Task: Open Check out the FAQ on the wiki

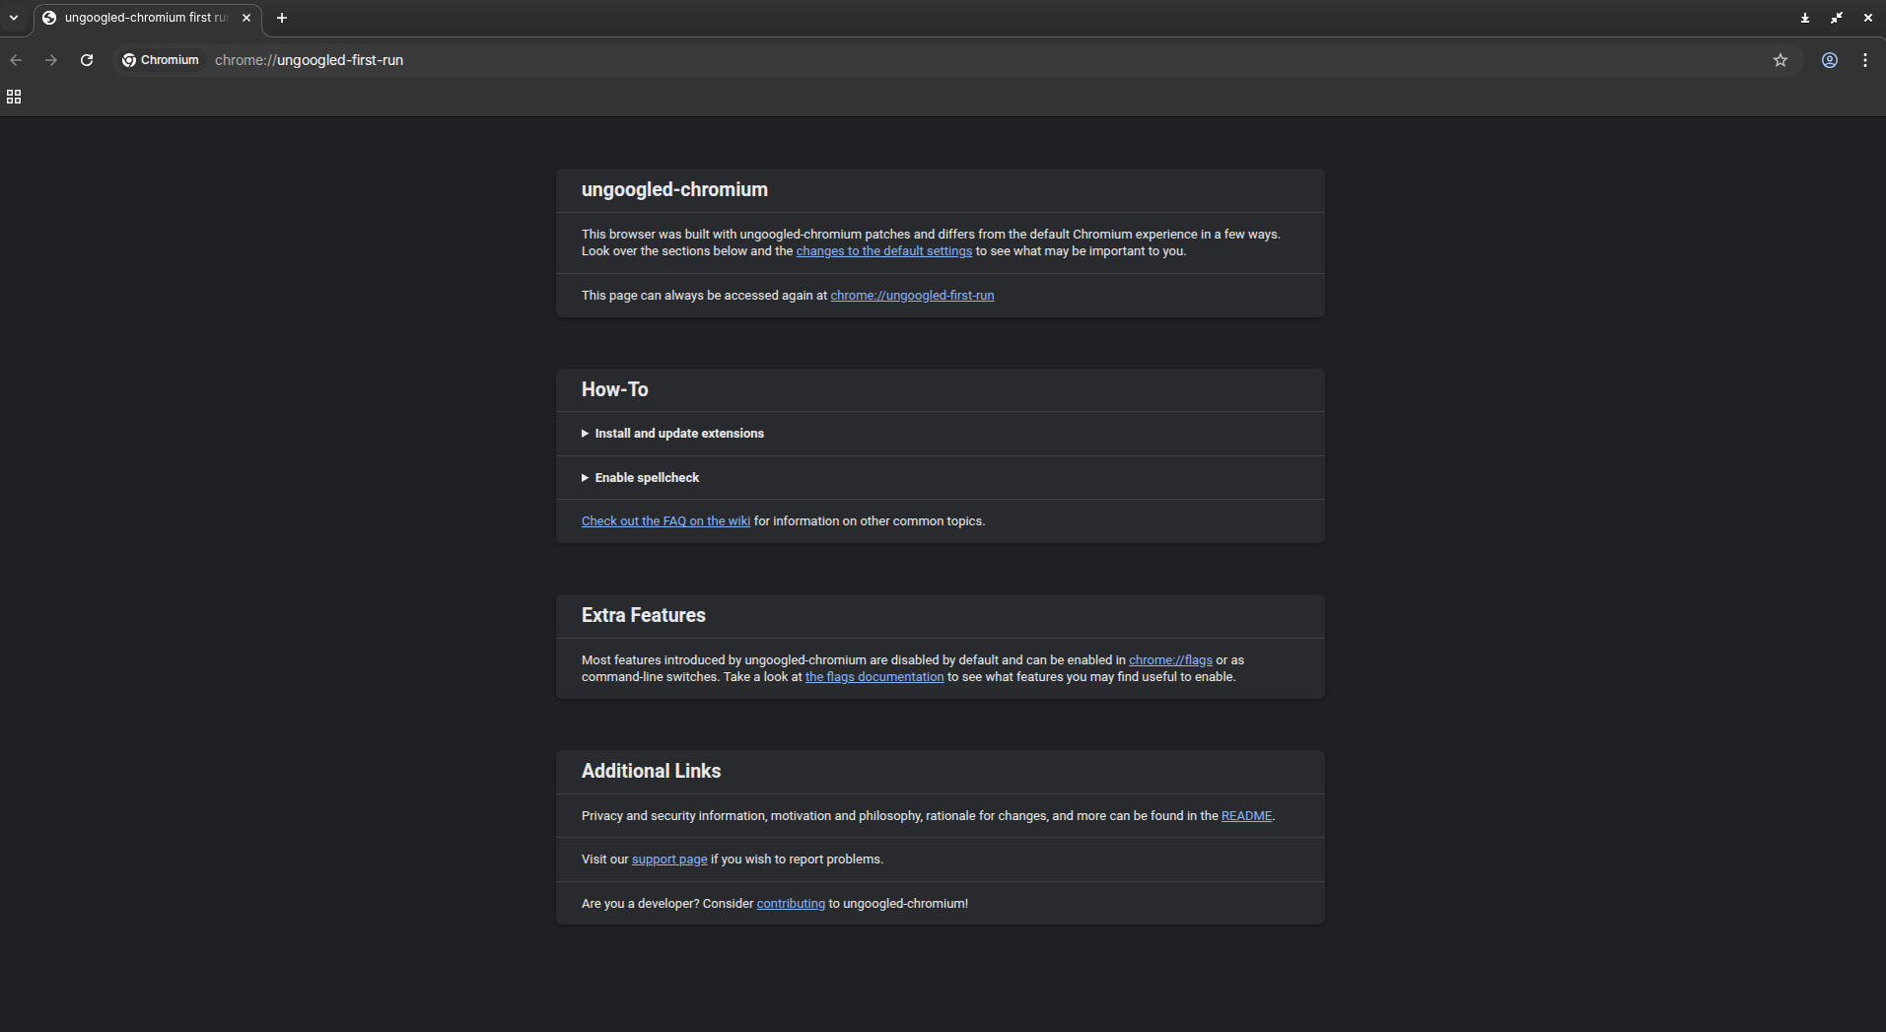Action: 665,521
